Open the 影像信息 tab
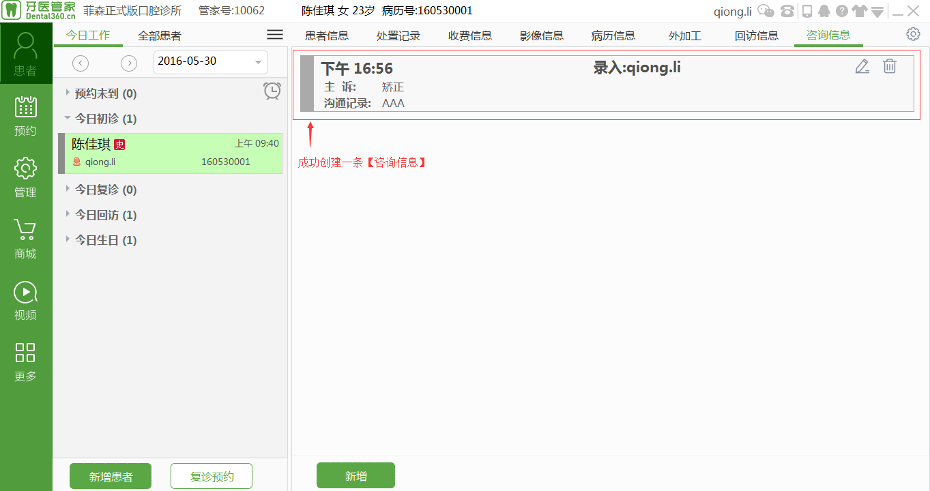 click(x=542, y=35)
